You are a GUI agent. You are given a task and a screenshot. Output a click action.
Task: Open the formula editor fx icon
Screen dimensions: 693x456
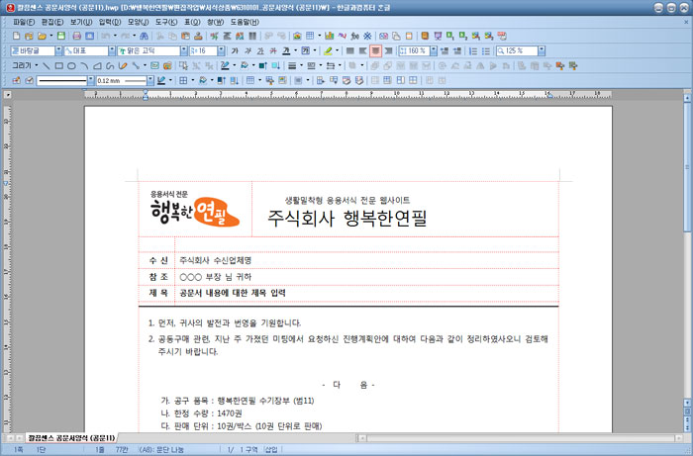click(x=354, y=36)
